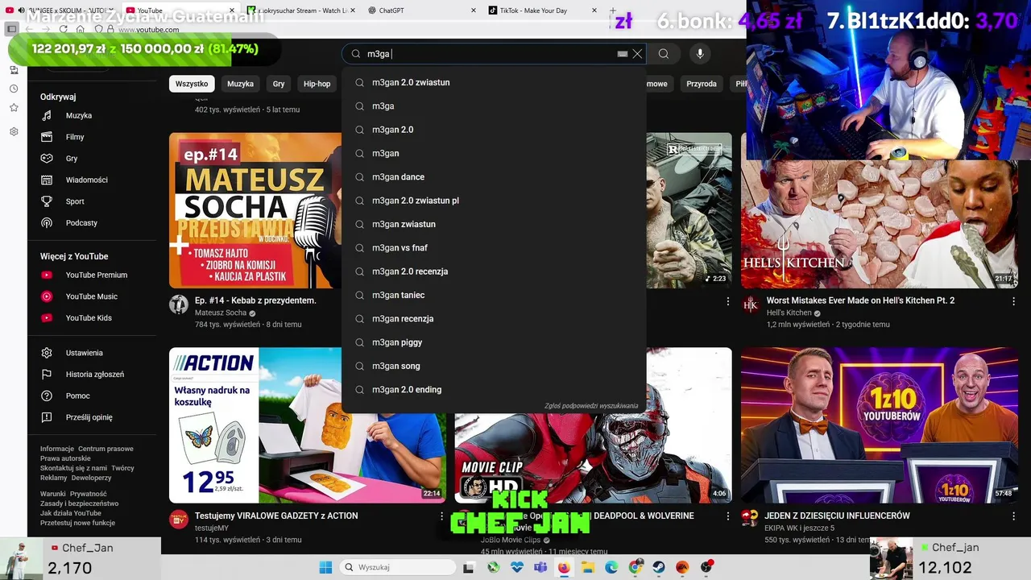Click Zgłoś podpowiedzi wyszukiwania link

591,406
